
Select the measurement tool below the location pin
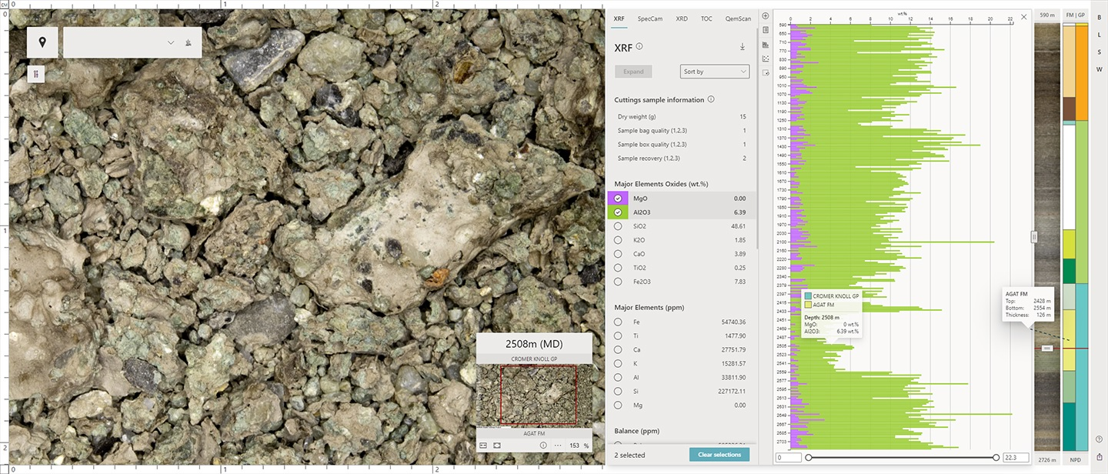click(36, 74)
